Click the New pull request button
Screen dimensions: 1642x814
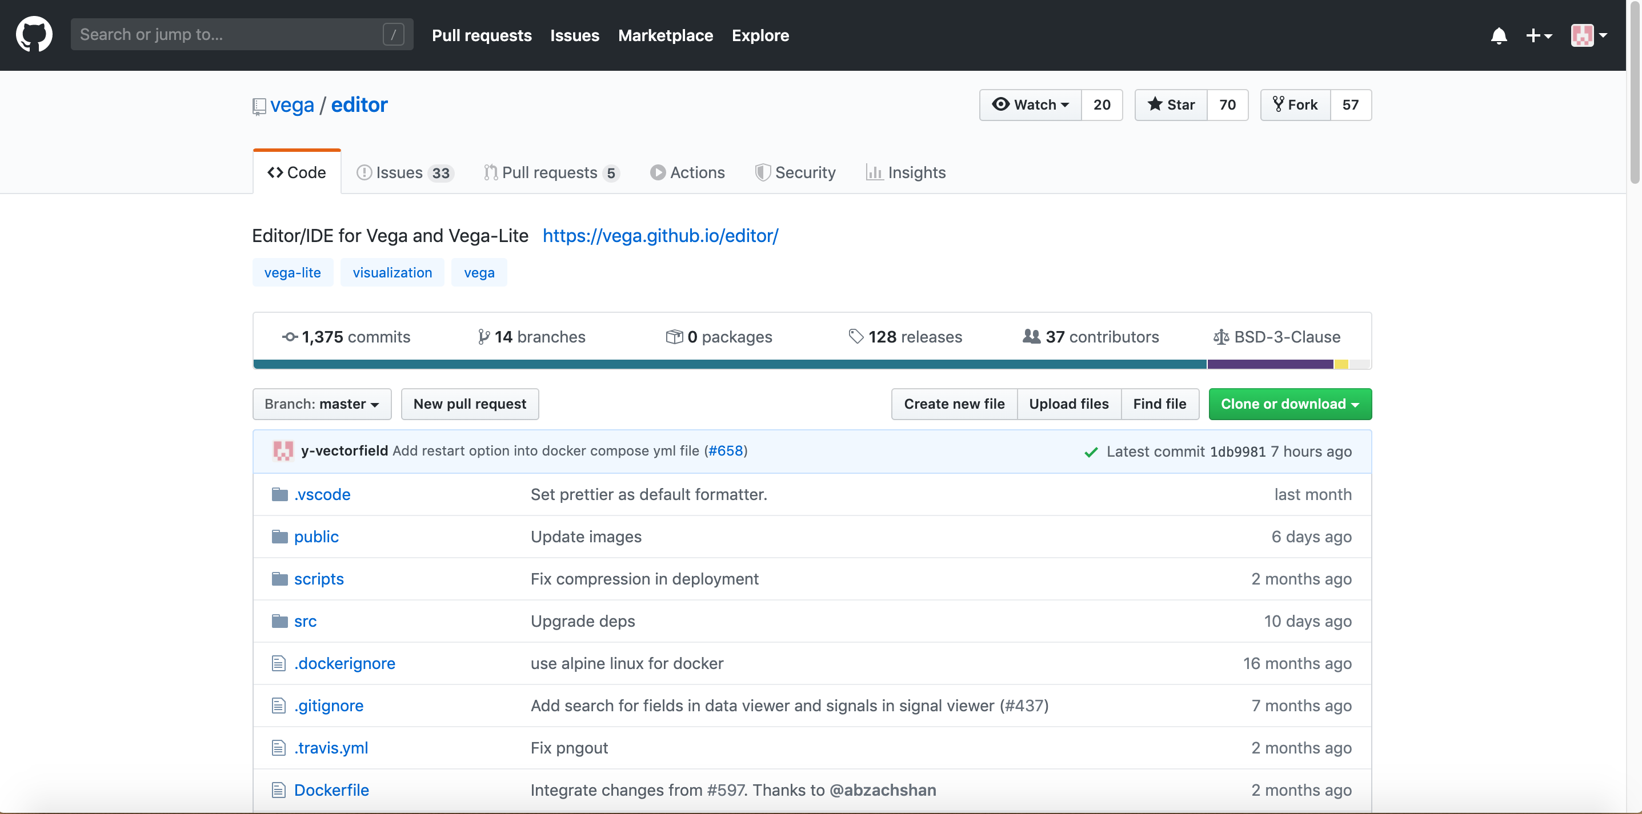point(469,404)
